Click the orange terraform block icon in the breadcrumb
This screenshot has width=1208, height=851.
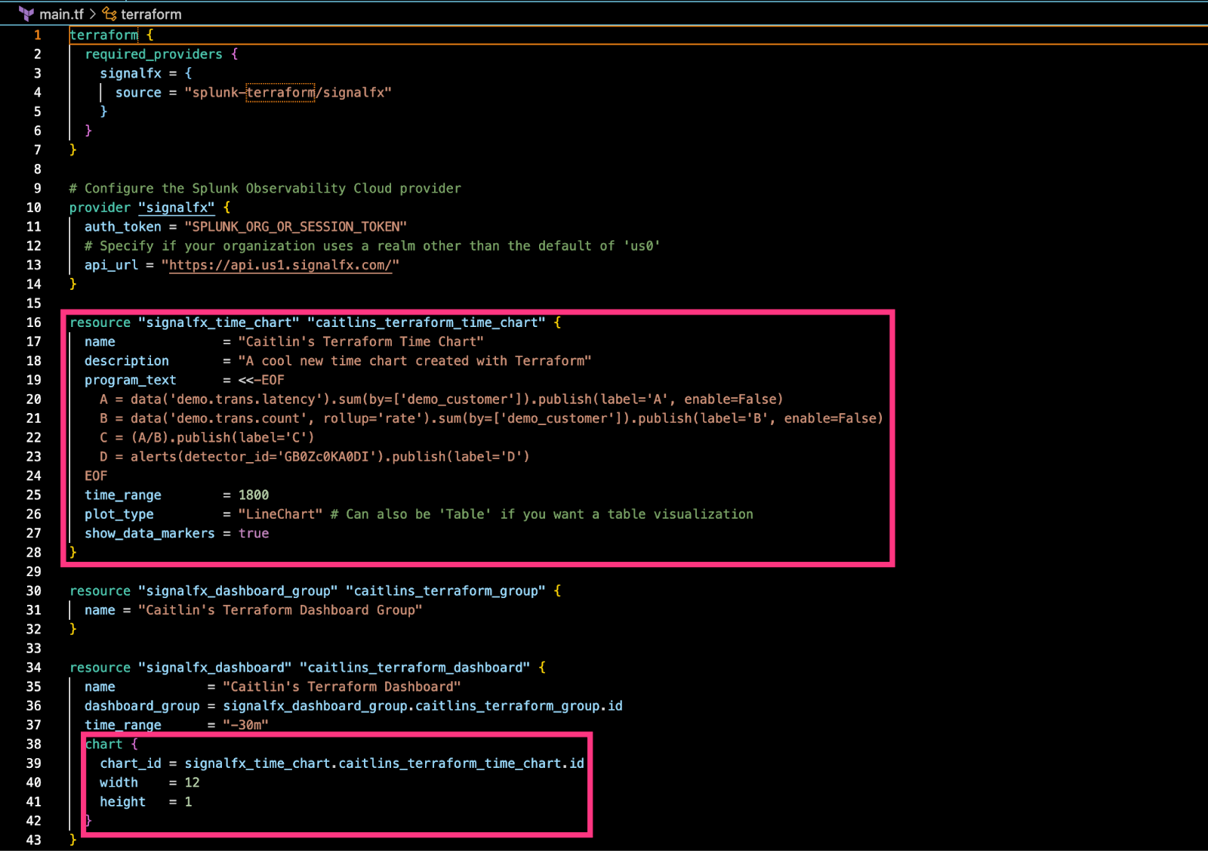coord(108,13)
